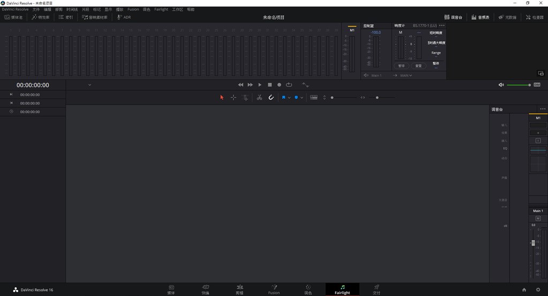Toggle the 调音台 mixer button in top toolbar
548x296 pixels.
click(453, 17)
